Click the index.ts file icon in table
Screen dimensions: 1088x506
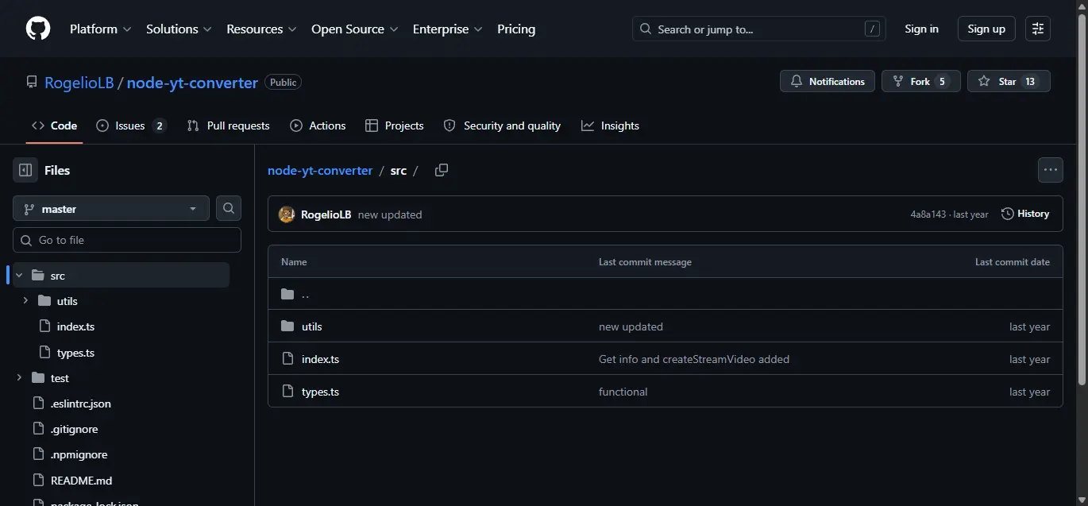(x=287, y=359)
